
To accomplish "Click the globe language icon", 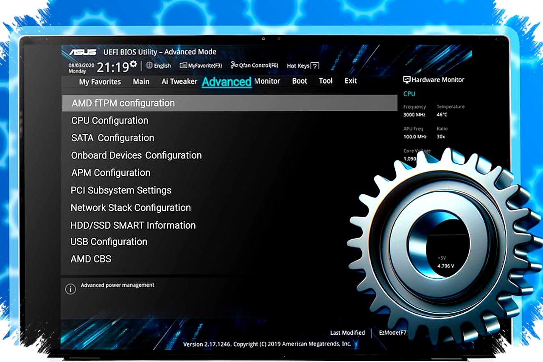I will pos(149,65).
